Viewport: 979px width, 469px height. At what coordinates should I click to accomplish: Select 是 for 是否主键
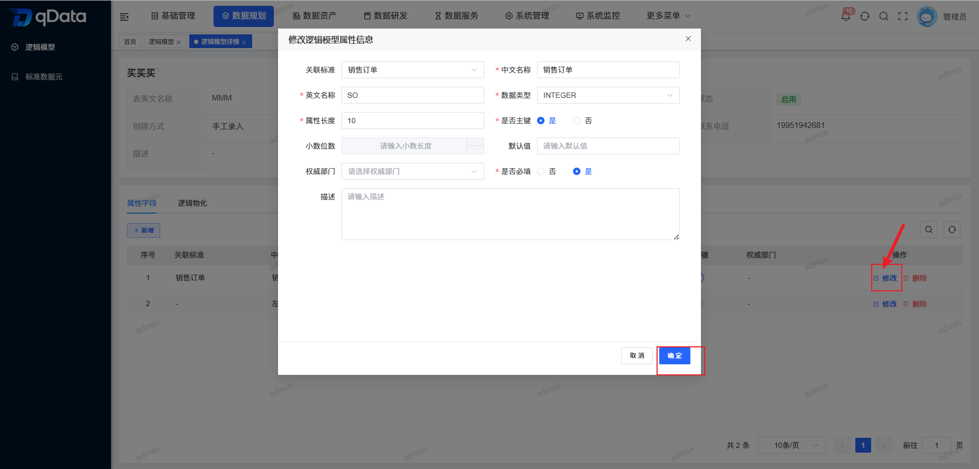(547, 121)
